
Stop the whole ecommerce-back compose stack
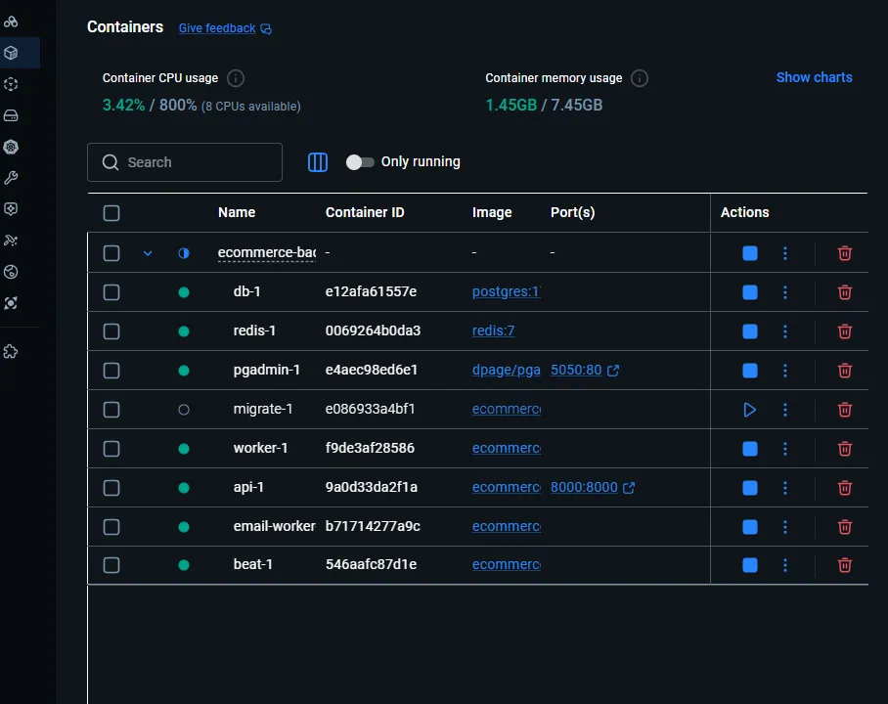tap(750, 253)
